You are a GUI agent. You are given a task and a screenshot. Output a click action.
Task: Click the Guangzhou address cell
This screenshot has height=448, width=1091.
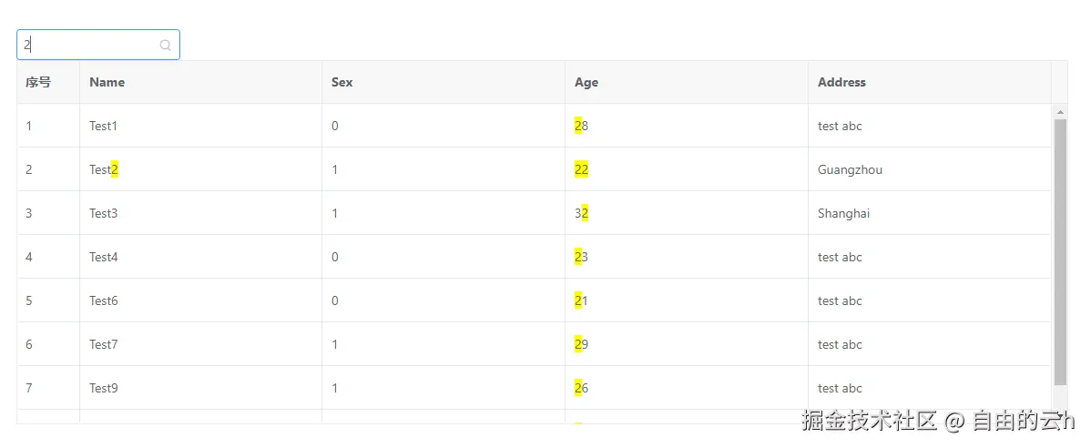[x=930, y=169]
